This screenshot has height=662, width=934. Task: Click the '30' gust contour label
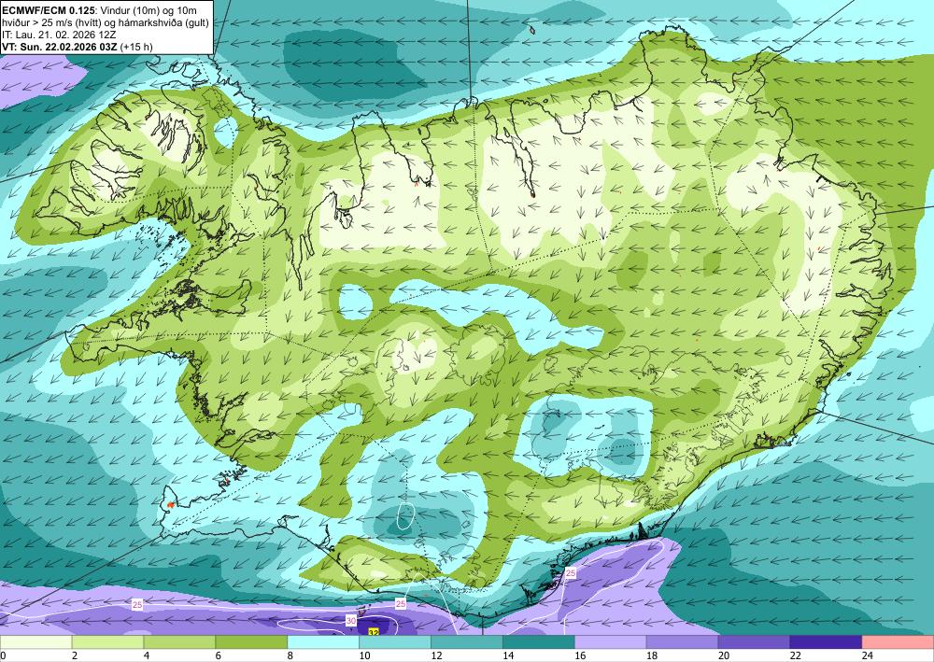point(351,621)
